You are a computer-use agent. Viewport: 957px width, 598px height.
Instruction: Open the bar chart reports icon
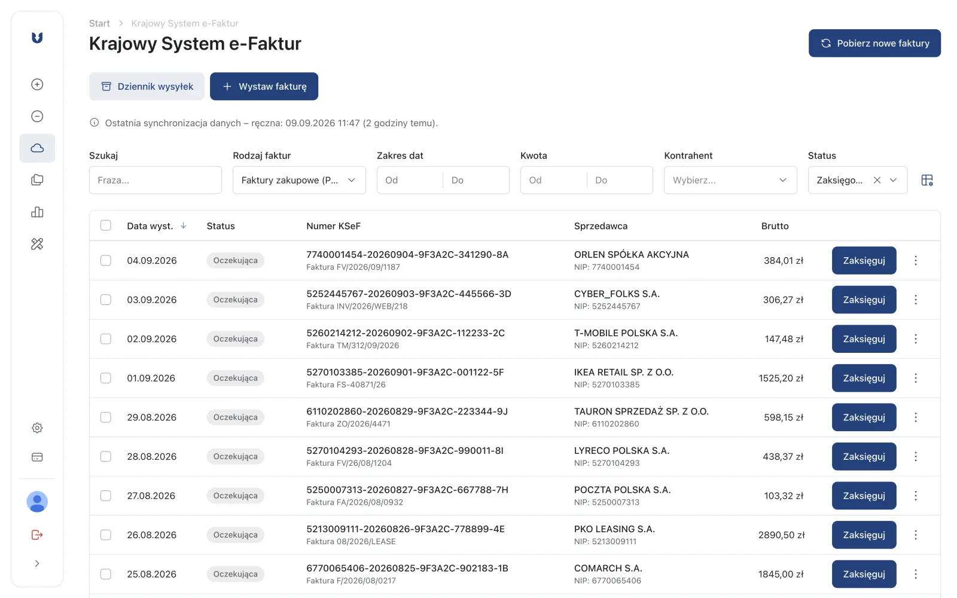pos(37,212)
